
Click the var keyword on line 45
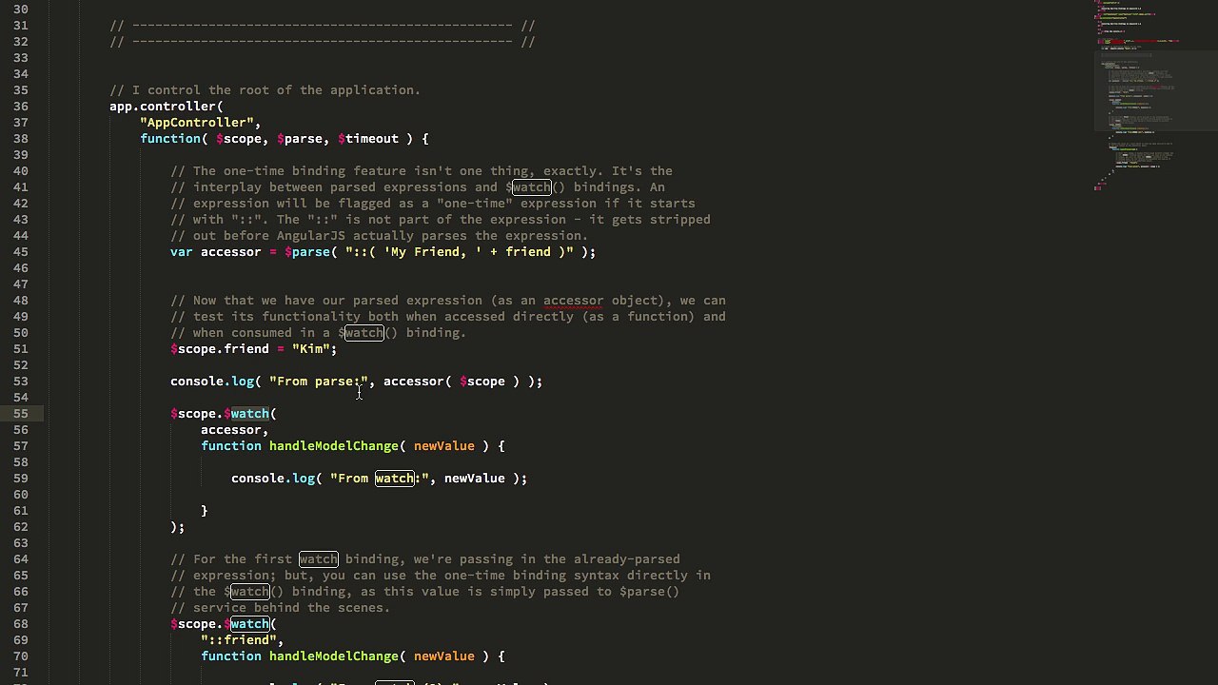click(x=182, y=252)
